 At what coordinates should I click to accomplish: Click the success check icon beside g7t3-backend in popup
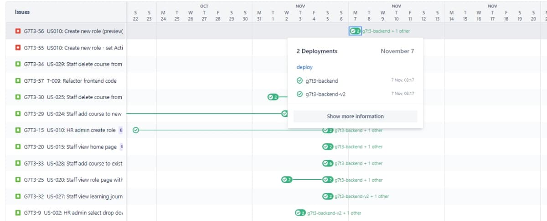pyautogui.click(x=299, y=81)
